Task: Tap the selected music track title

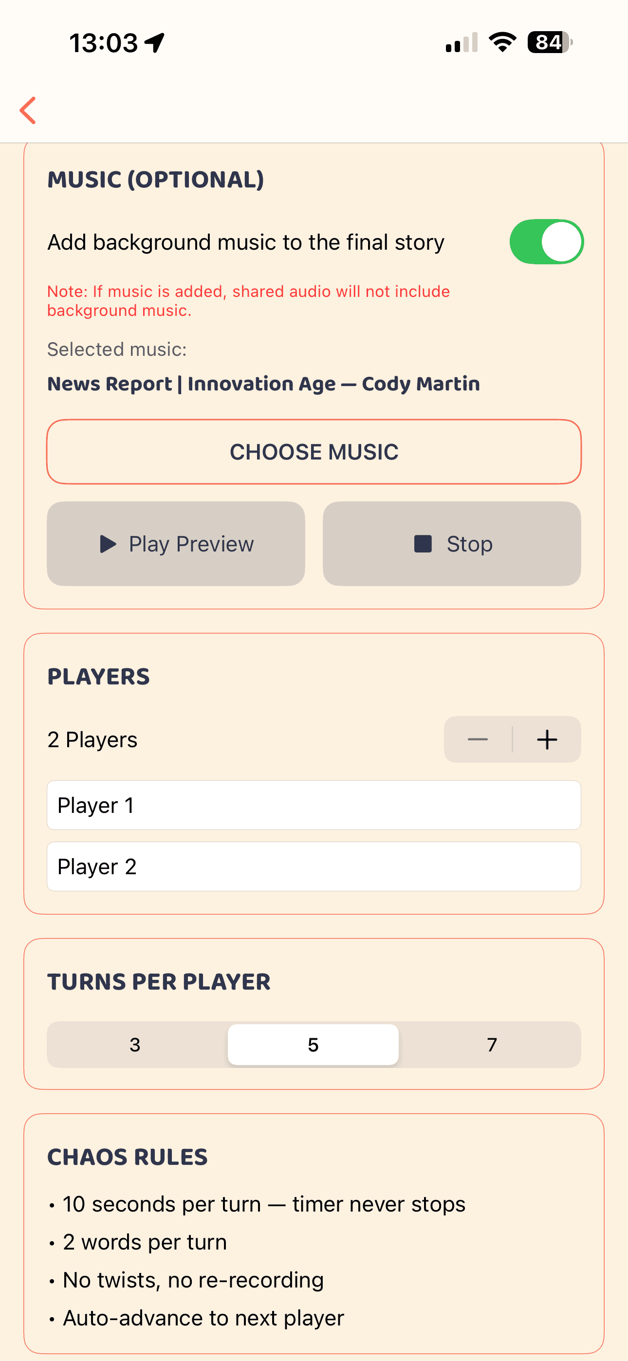Action: pyautogui.click(x=263, y=384)
